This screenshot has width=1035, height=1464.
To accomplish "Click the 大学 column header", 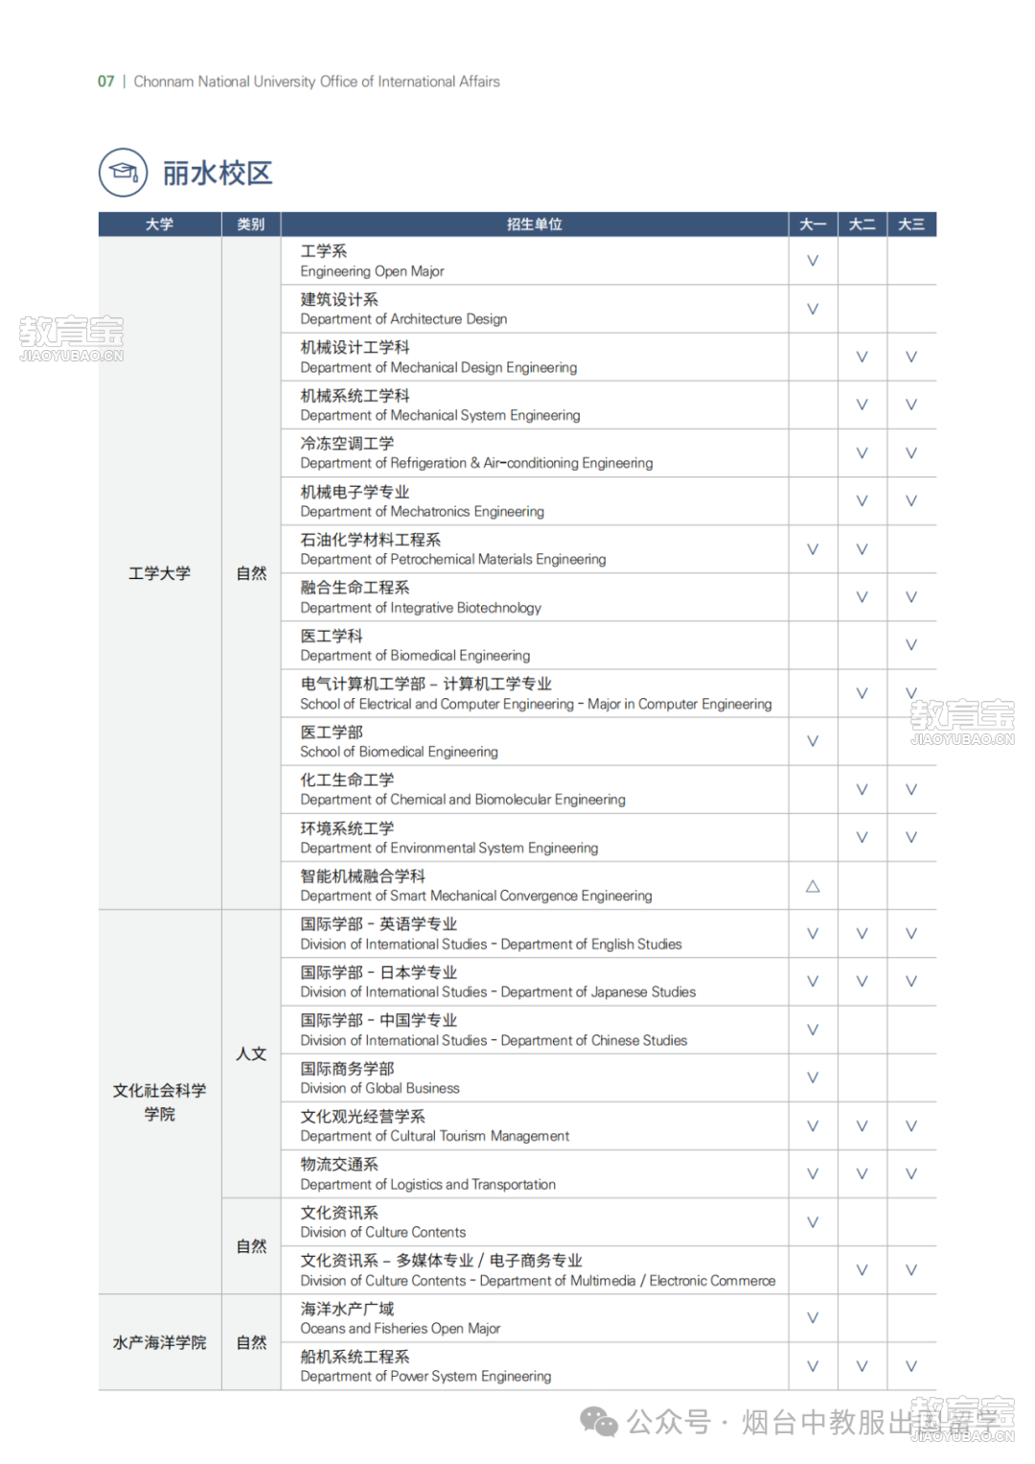I will pyautogui.click(x=160, y=224).
